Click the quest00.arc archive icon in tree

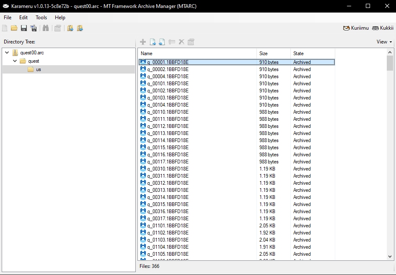pos(16,53)
